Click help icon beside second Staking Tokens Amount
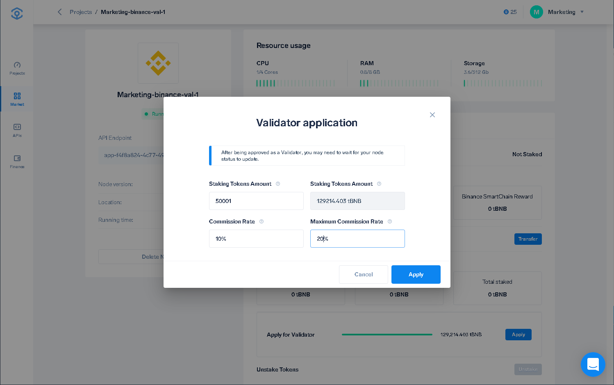This screenshot has width=614, height=385. coord(379,184)
